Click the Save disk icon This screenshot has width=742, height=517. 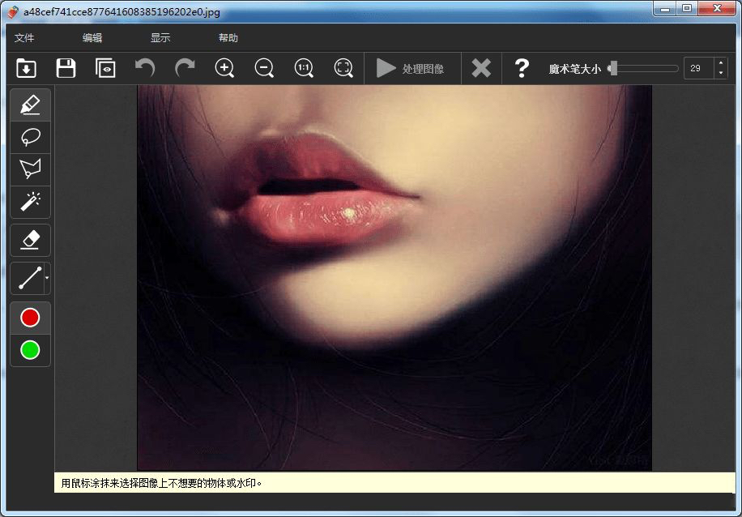coord(66,68)
